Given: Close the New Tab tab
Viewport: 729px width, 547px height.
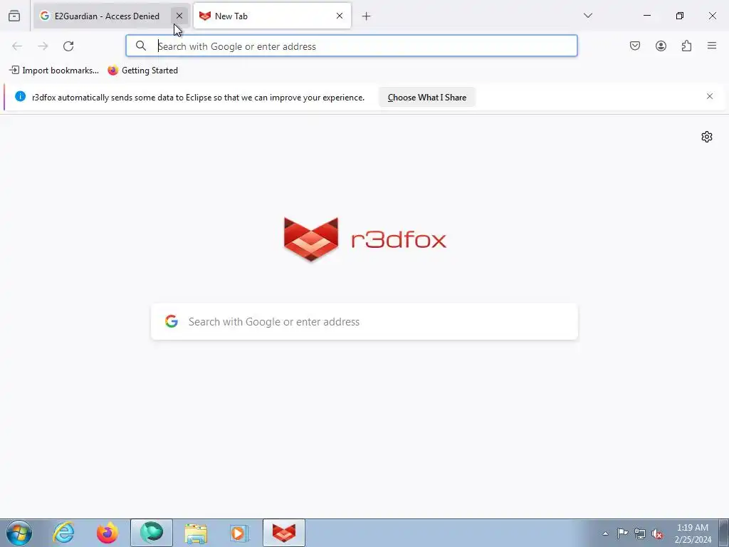Looking at the screenshot, I should 340,16.
